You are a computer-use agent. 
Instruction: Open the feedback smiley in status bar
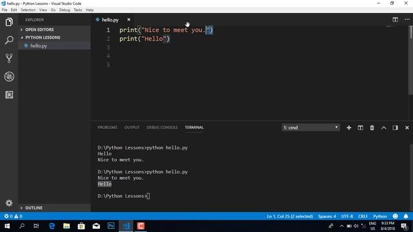395,217
